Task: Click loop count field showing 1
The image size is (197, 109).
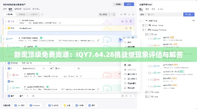Action: pyautogui.click(x=27, y=96)
